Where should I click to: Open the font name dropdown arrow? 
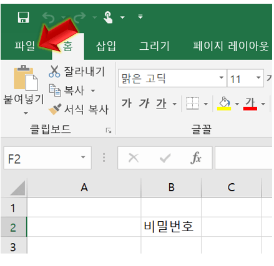[x=222, y=78]
